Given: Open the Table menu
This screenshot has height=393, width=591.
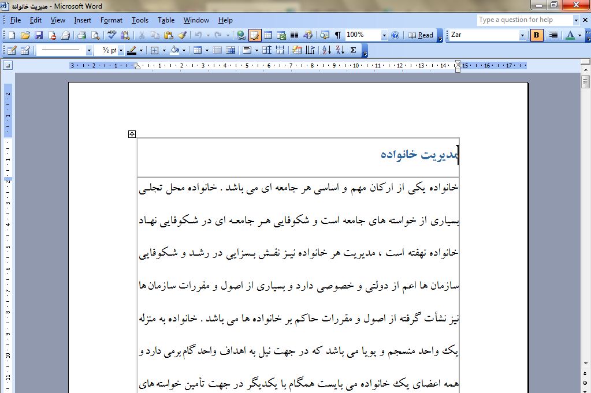Looking at the screenshot, I should (166, 20).
